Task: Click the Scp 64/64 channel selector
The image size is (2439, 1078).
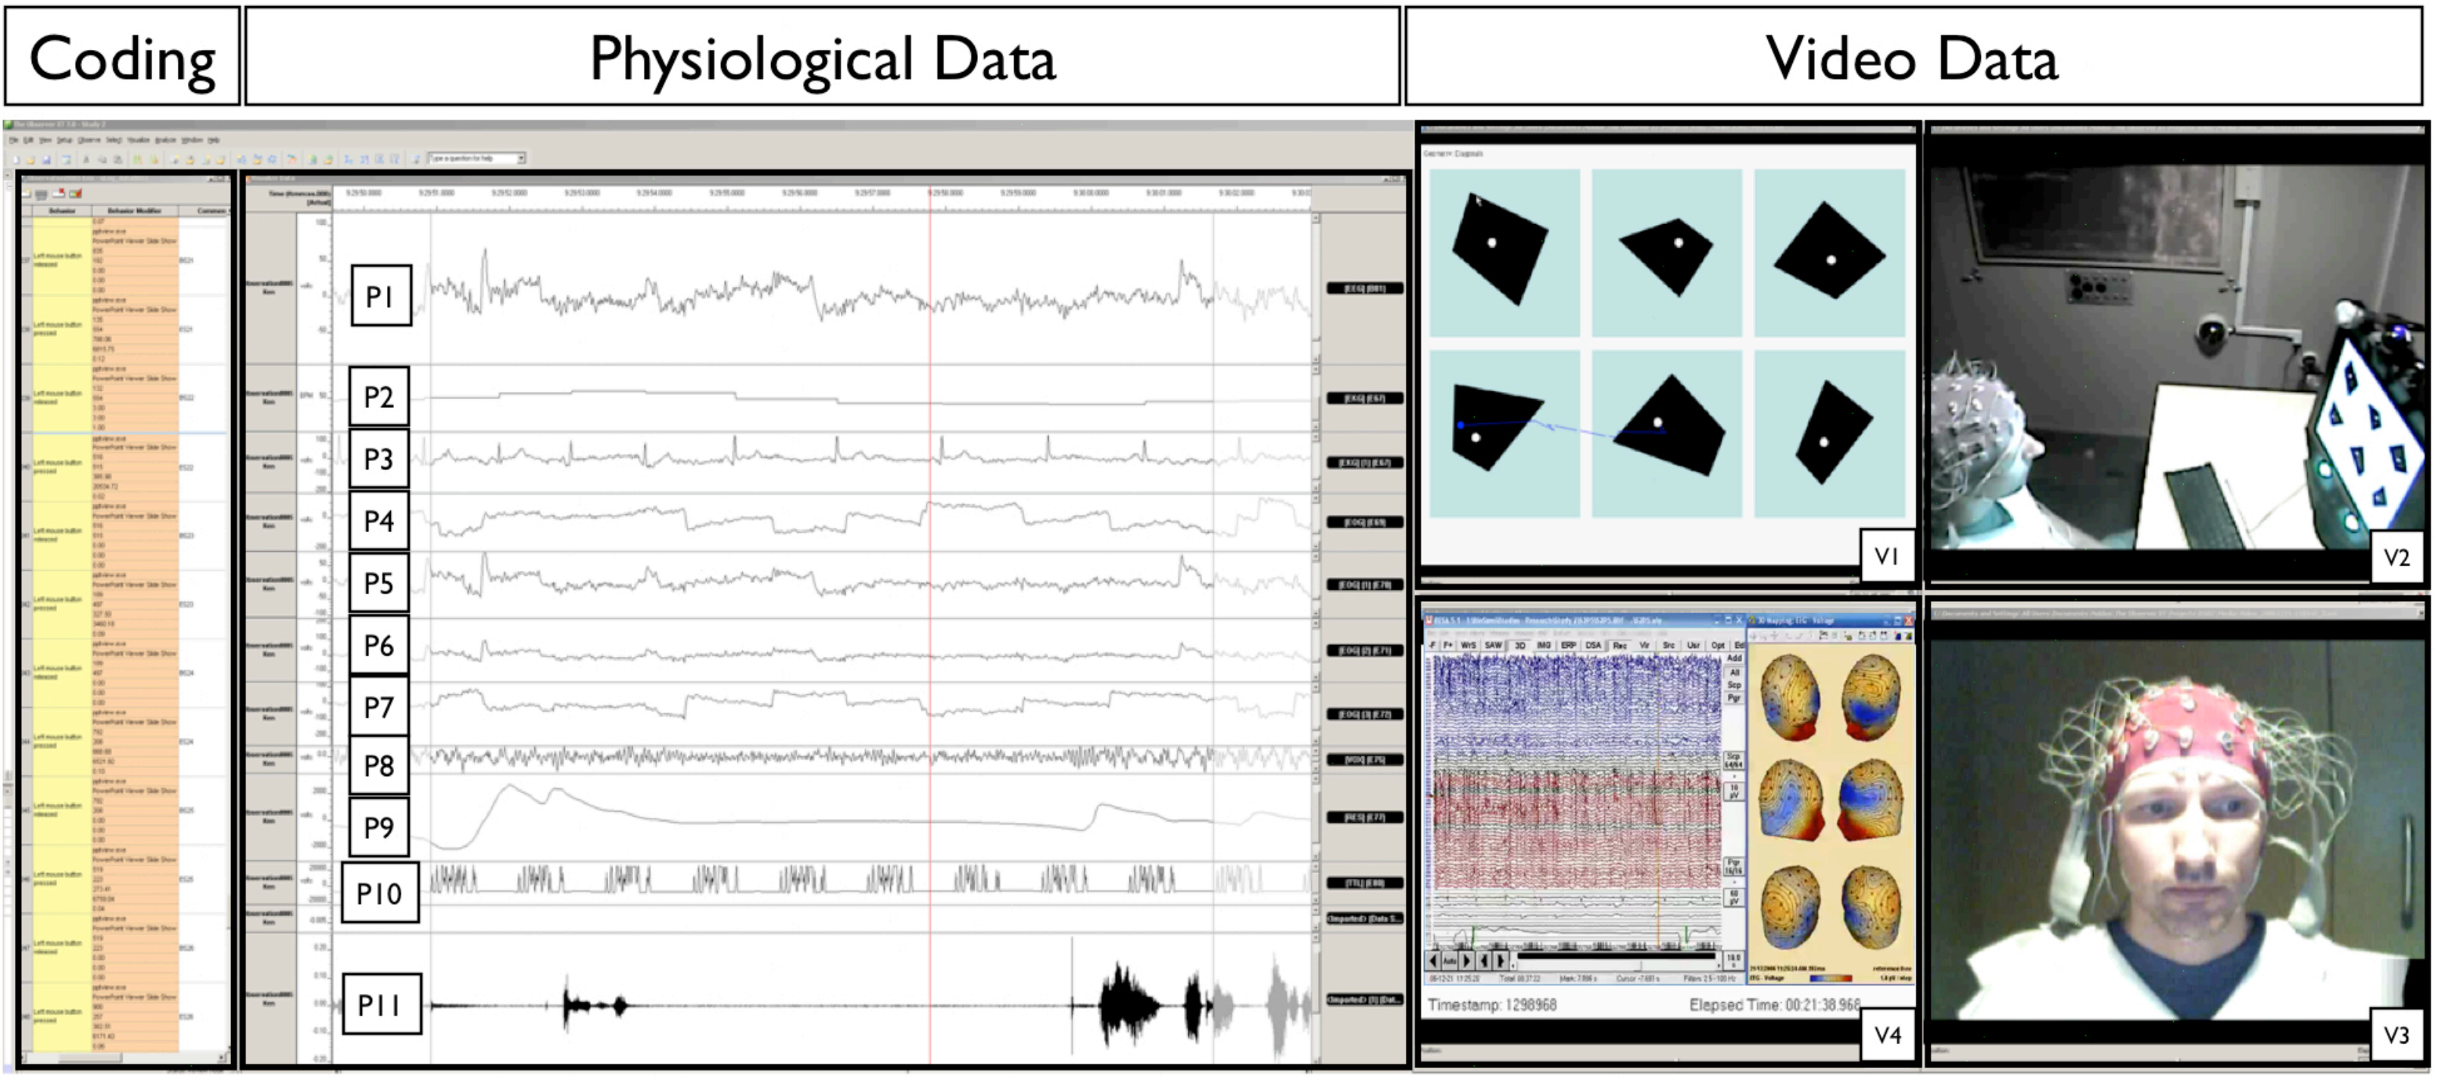Action: click(x=1734, y=761)
